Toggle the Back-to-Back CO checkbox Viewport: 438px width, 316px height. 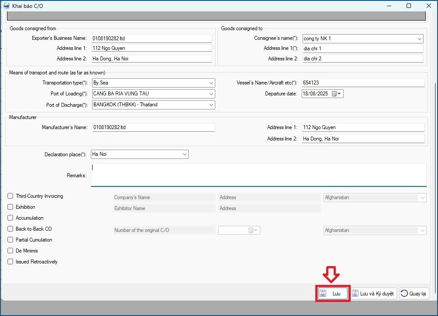tap(10, 228)
